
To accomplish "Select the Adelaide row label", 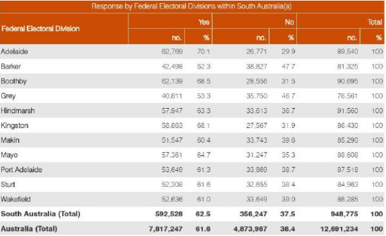I will pos(14,52).
